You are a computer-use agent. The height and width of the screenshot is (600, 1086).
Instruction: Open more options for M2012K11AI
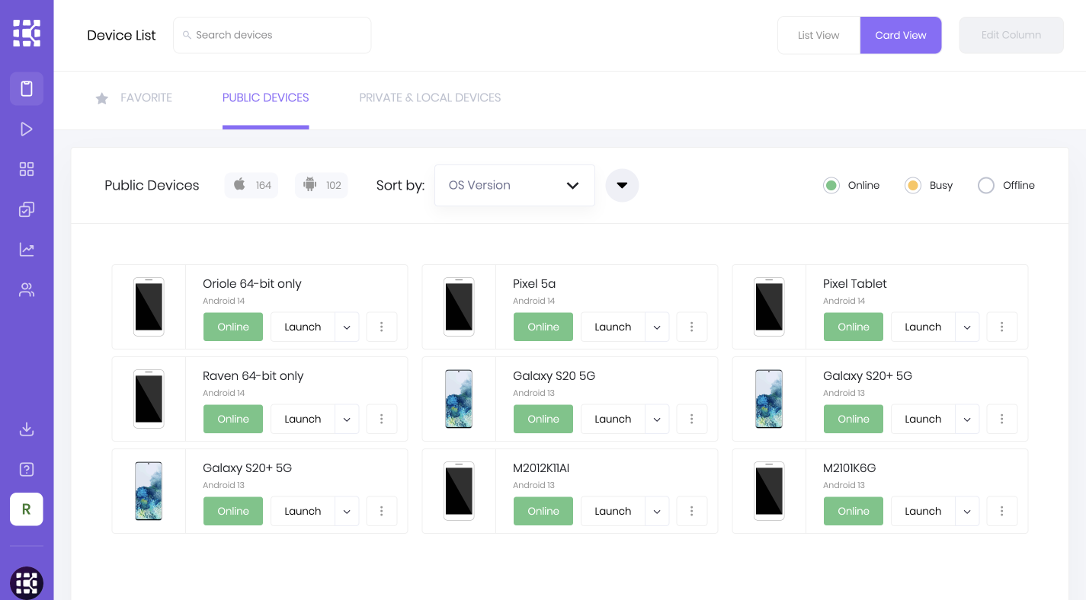click(x=692, y=511)
